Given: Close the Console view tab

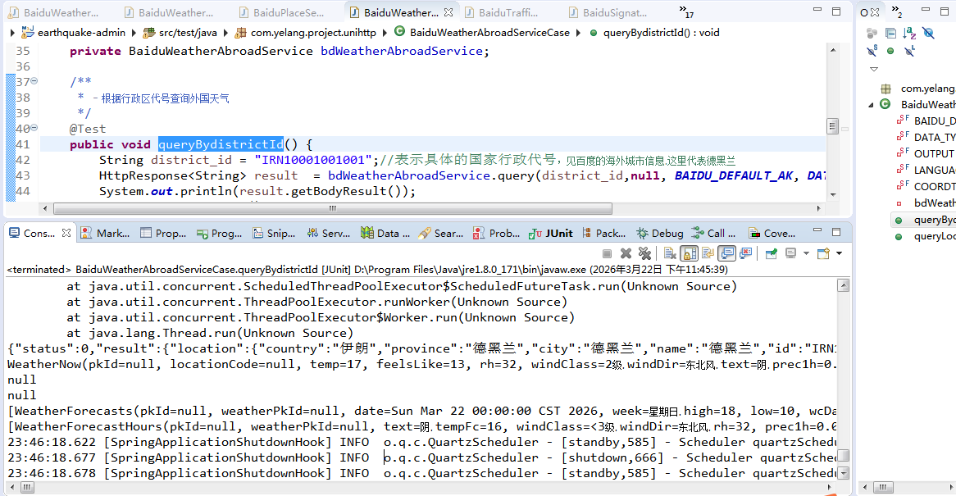Looking at the screenshot, I should (x=66, y=233).
